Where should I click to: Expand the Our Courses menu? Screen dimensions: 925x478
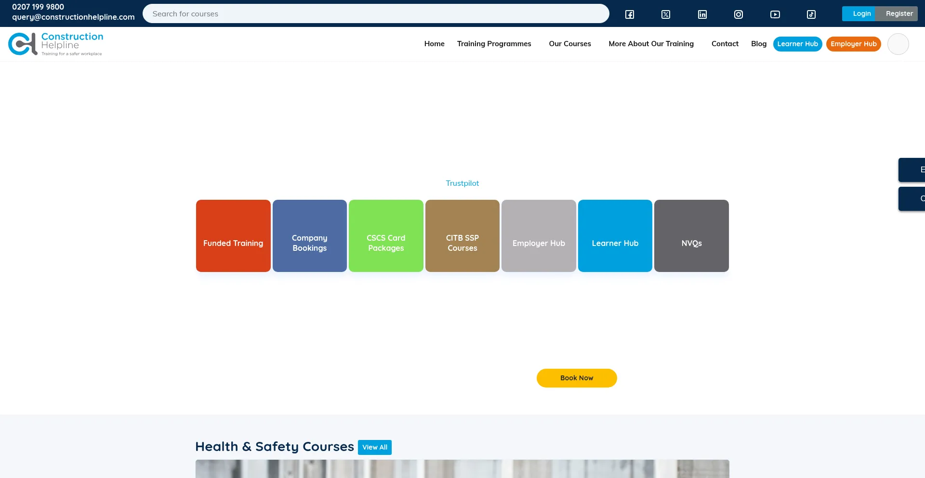569,44
